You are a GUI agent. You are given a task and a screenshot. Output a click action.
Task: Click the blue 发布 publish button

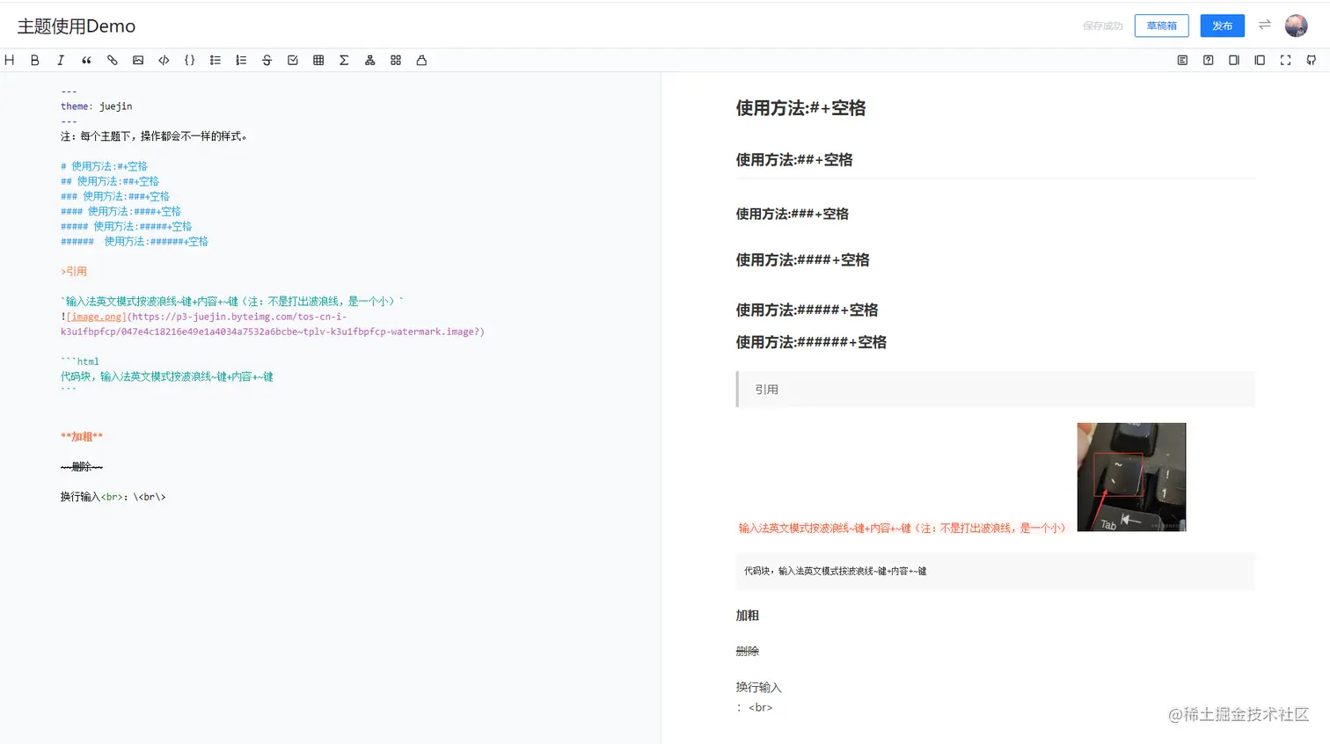(x=1223, y=26)
